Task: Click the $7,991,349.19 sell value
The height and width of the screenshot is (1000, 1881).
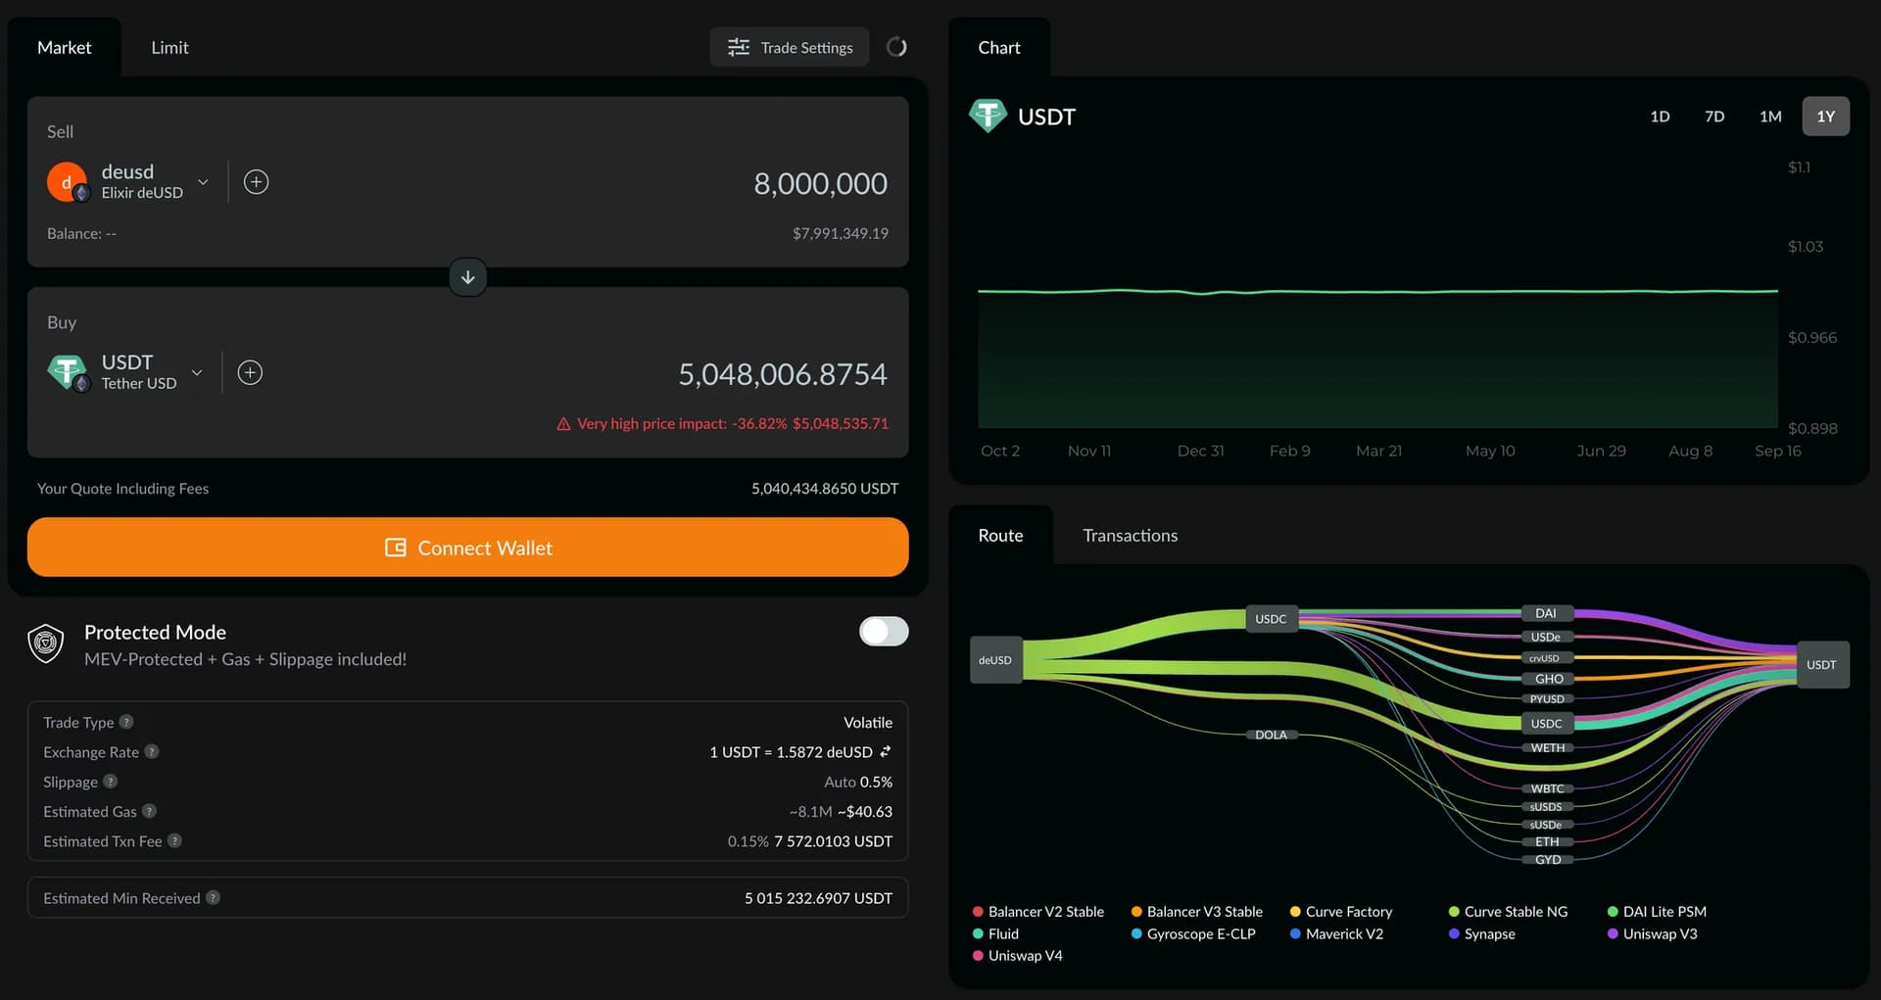Action: coord(841,233)
